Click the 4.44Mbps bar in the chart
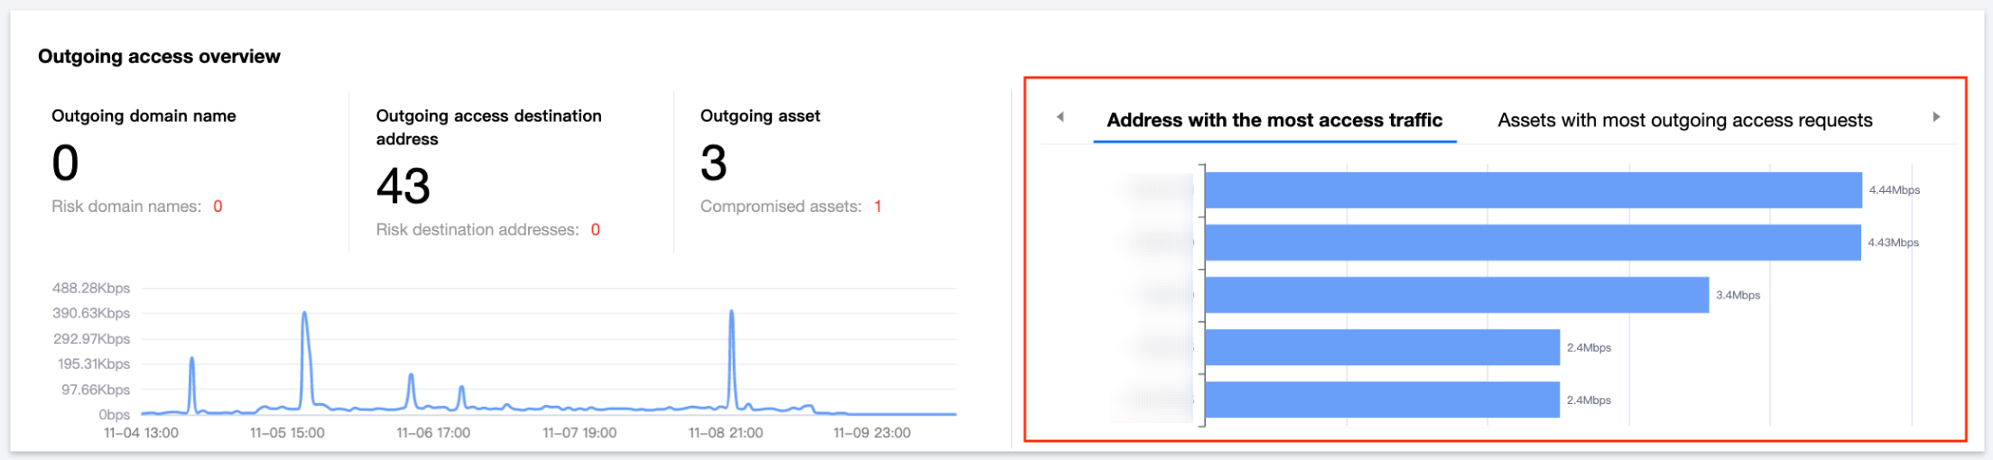The height and width of the screenshot is (460, 1993). (1533, 190)
